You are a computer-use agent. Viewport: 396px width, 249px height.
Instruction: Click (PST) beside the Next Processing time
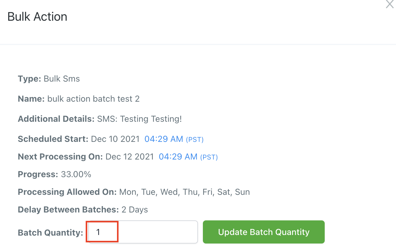pyautogui.click(x=209, y=157)
